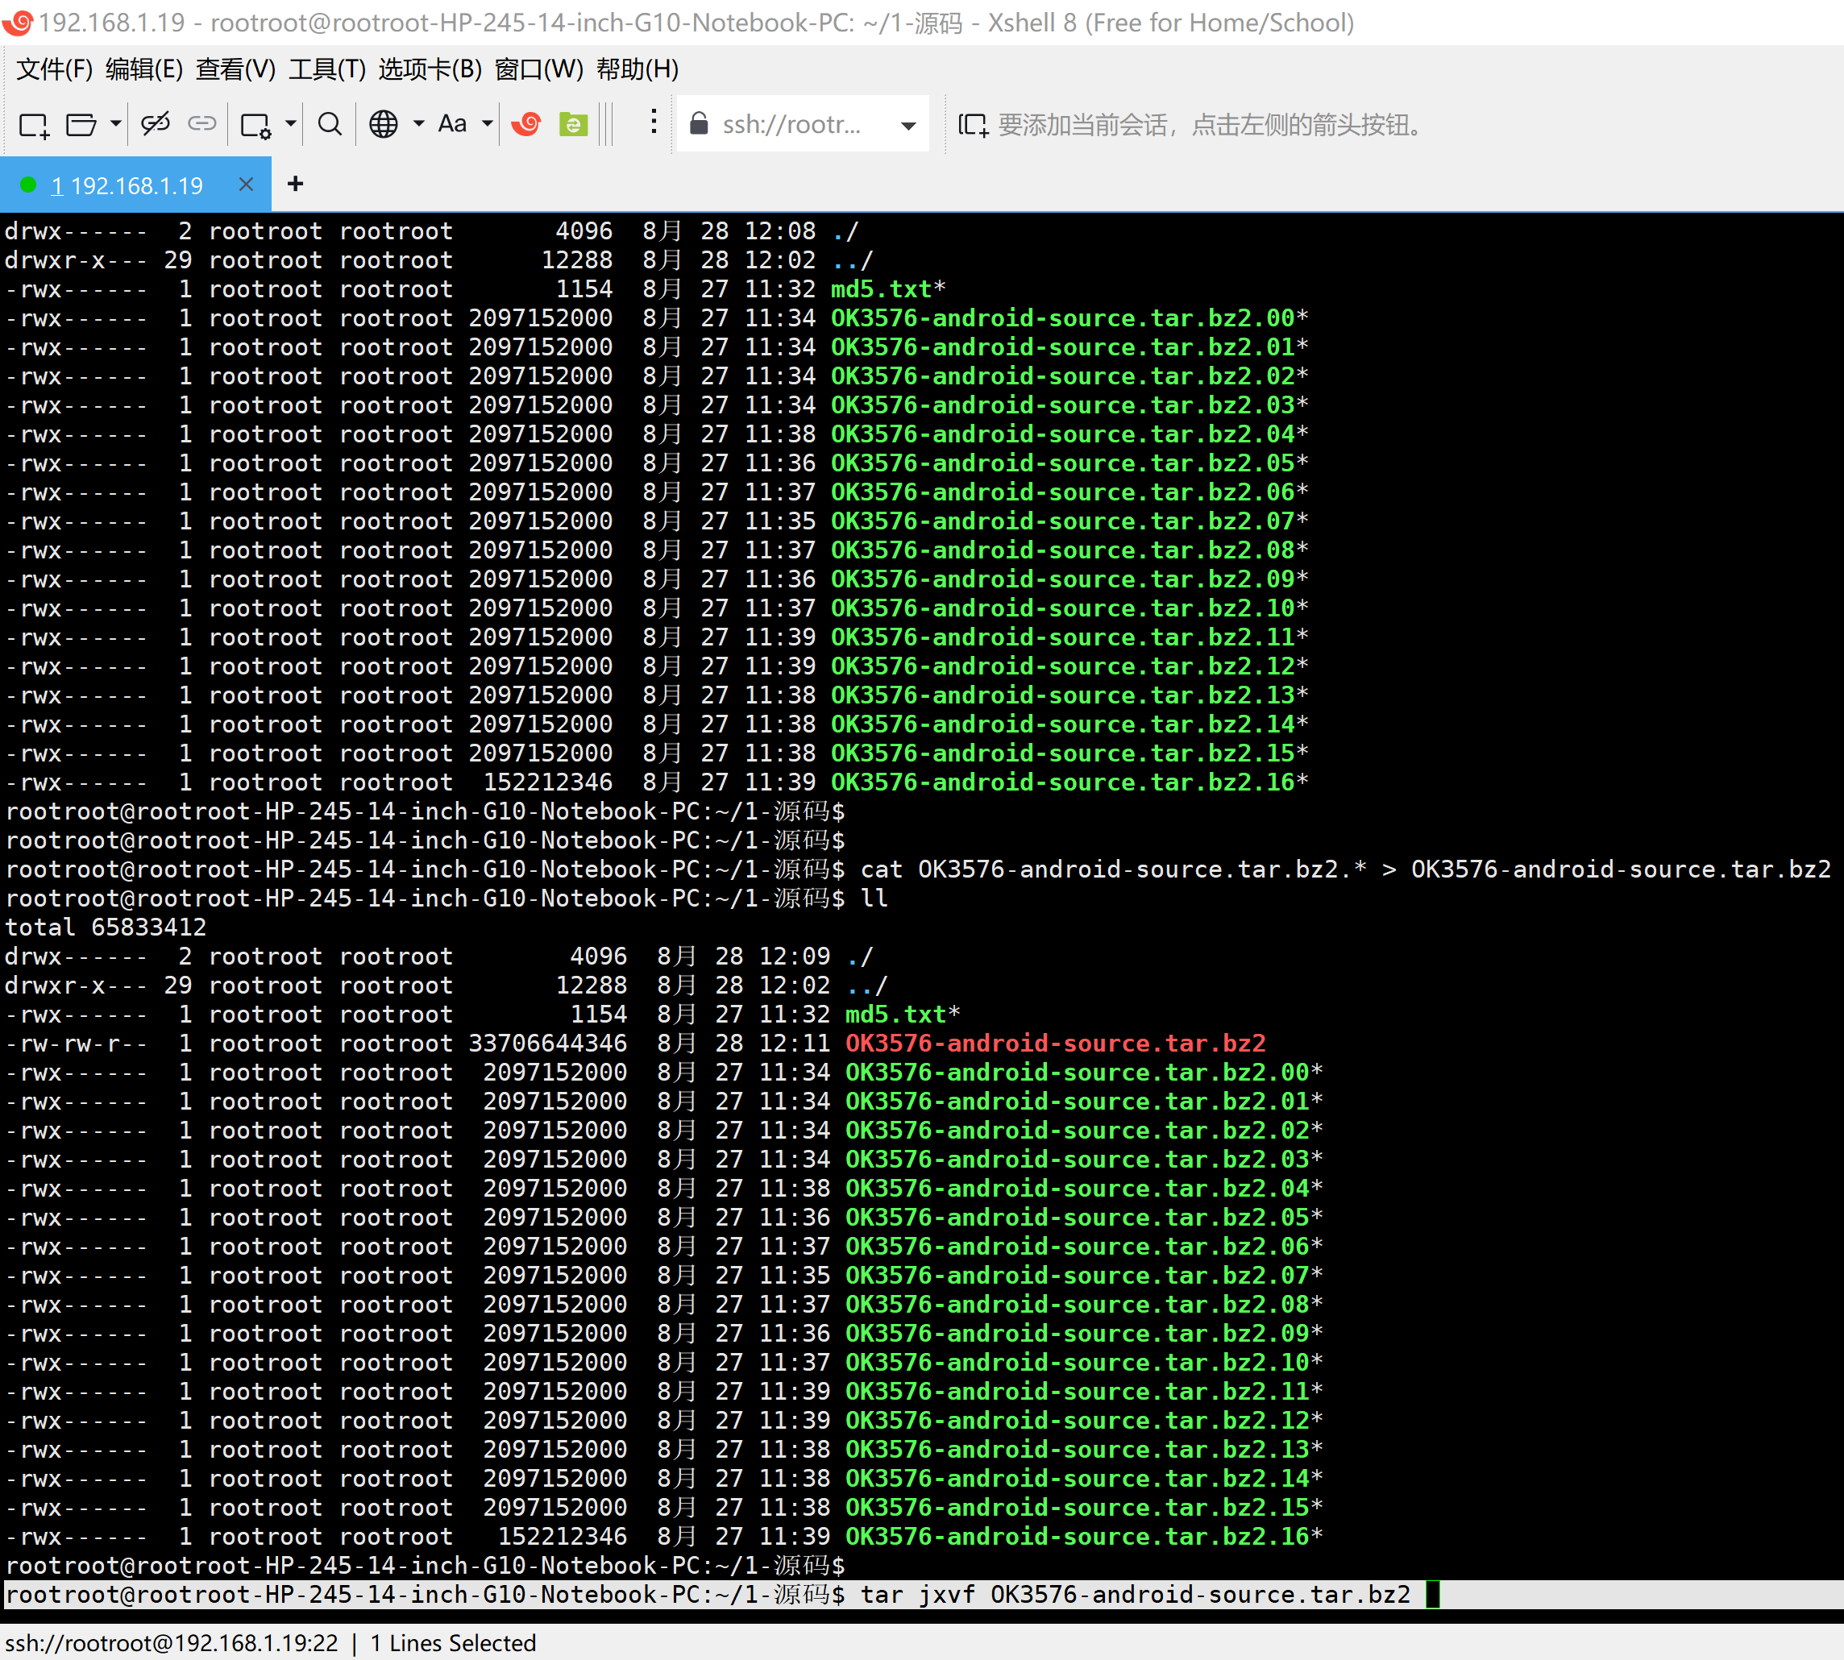Click the red OK3576-android-source.tar.bz2 filename
1844x1660 pixels.
[1056, 1044]
